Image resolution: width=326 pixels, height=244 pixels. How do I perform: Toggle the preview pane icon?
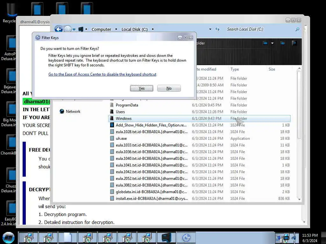pyautogui.click(x=283, y=43)
